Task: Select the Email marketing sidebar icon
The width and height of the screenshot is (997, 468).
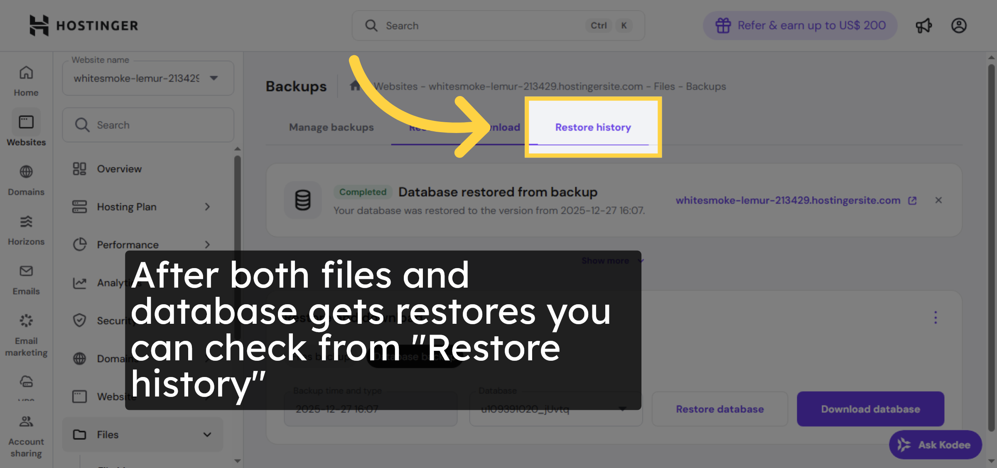Action: coord(26,320)
